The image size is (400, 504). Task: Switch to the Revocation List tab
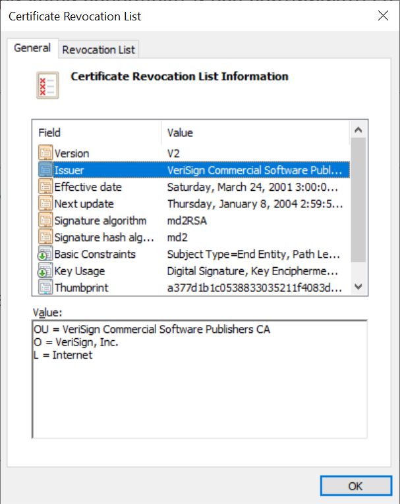point(98,49)
